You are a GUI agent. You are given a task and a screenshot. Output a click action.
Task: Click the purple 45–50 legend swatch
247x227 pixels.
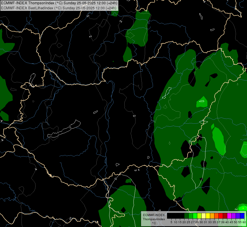click(233, 216)
